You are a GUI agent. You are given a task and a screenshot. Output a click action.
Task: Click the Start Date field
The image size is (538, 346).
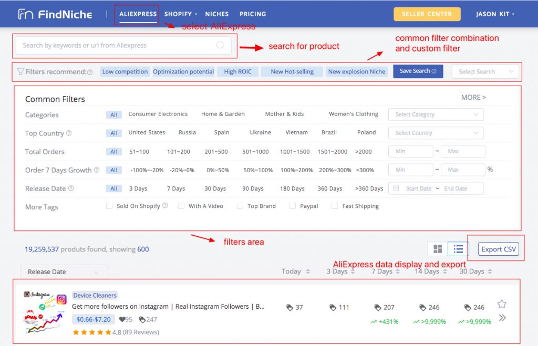click(419, 188)
